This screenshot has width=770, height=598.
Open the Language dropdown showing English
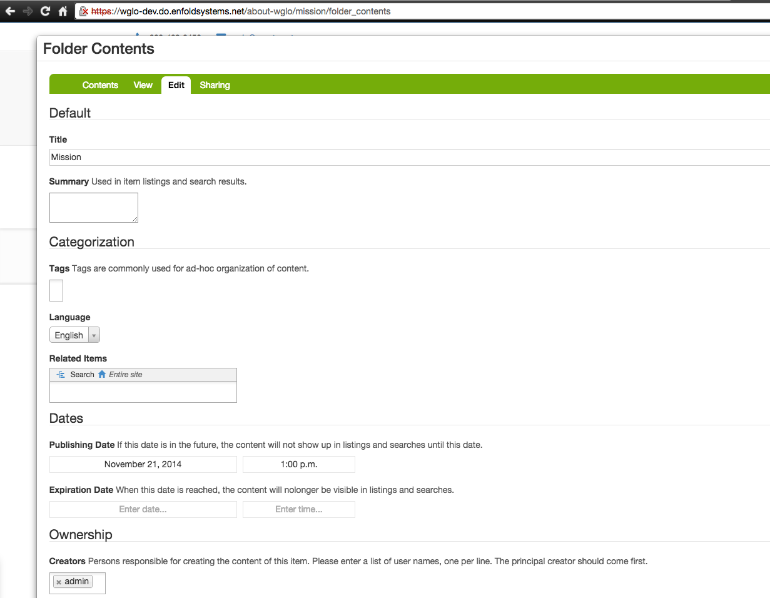[x=74, y=335]
